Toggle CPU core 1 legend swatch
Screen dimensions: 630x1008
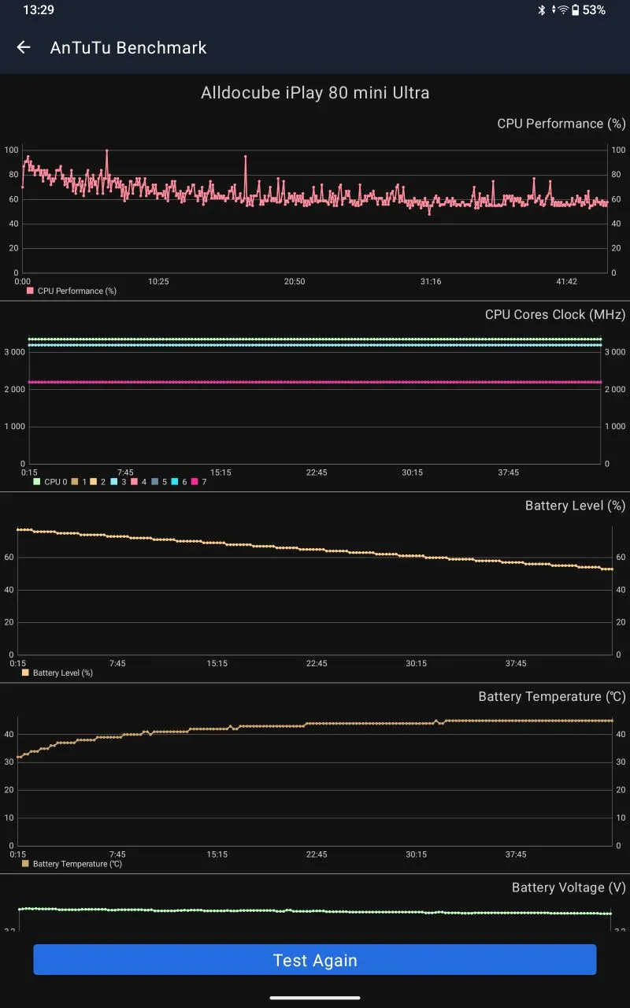coord(75,482)
